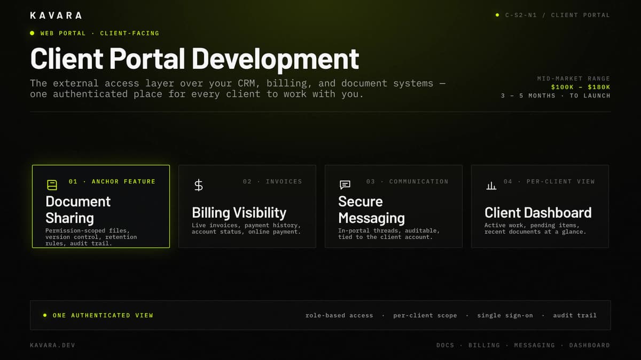Click the 'MID-MARKET RANGE' label
Viewport: 641px width, 360px height.
point(573,78)
